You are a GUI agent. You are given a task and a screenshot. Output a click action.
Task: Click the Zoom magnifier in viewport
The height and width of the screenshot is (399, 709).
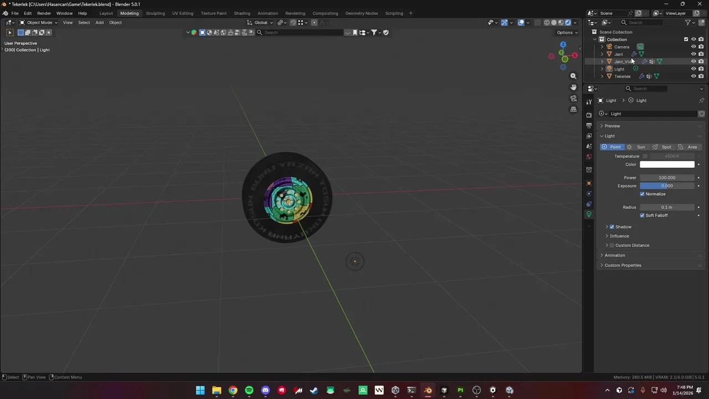pyautogui.click(x=573, y=76)
